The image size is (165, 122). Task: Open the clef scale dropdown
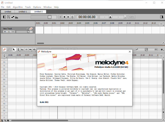pos(5,56)
